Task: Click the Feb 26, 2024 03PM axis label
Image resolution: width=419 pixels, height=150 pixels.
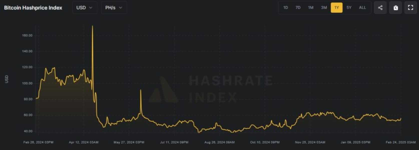Action: tap(38, 142)
